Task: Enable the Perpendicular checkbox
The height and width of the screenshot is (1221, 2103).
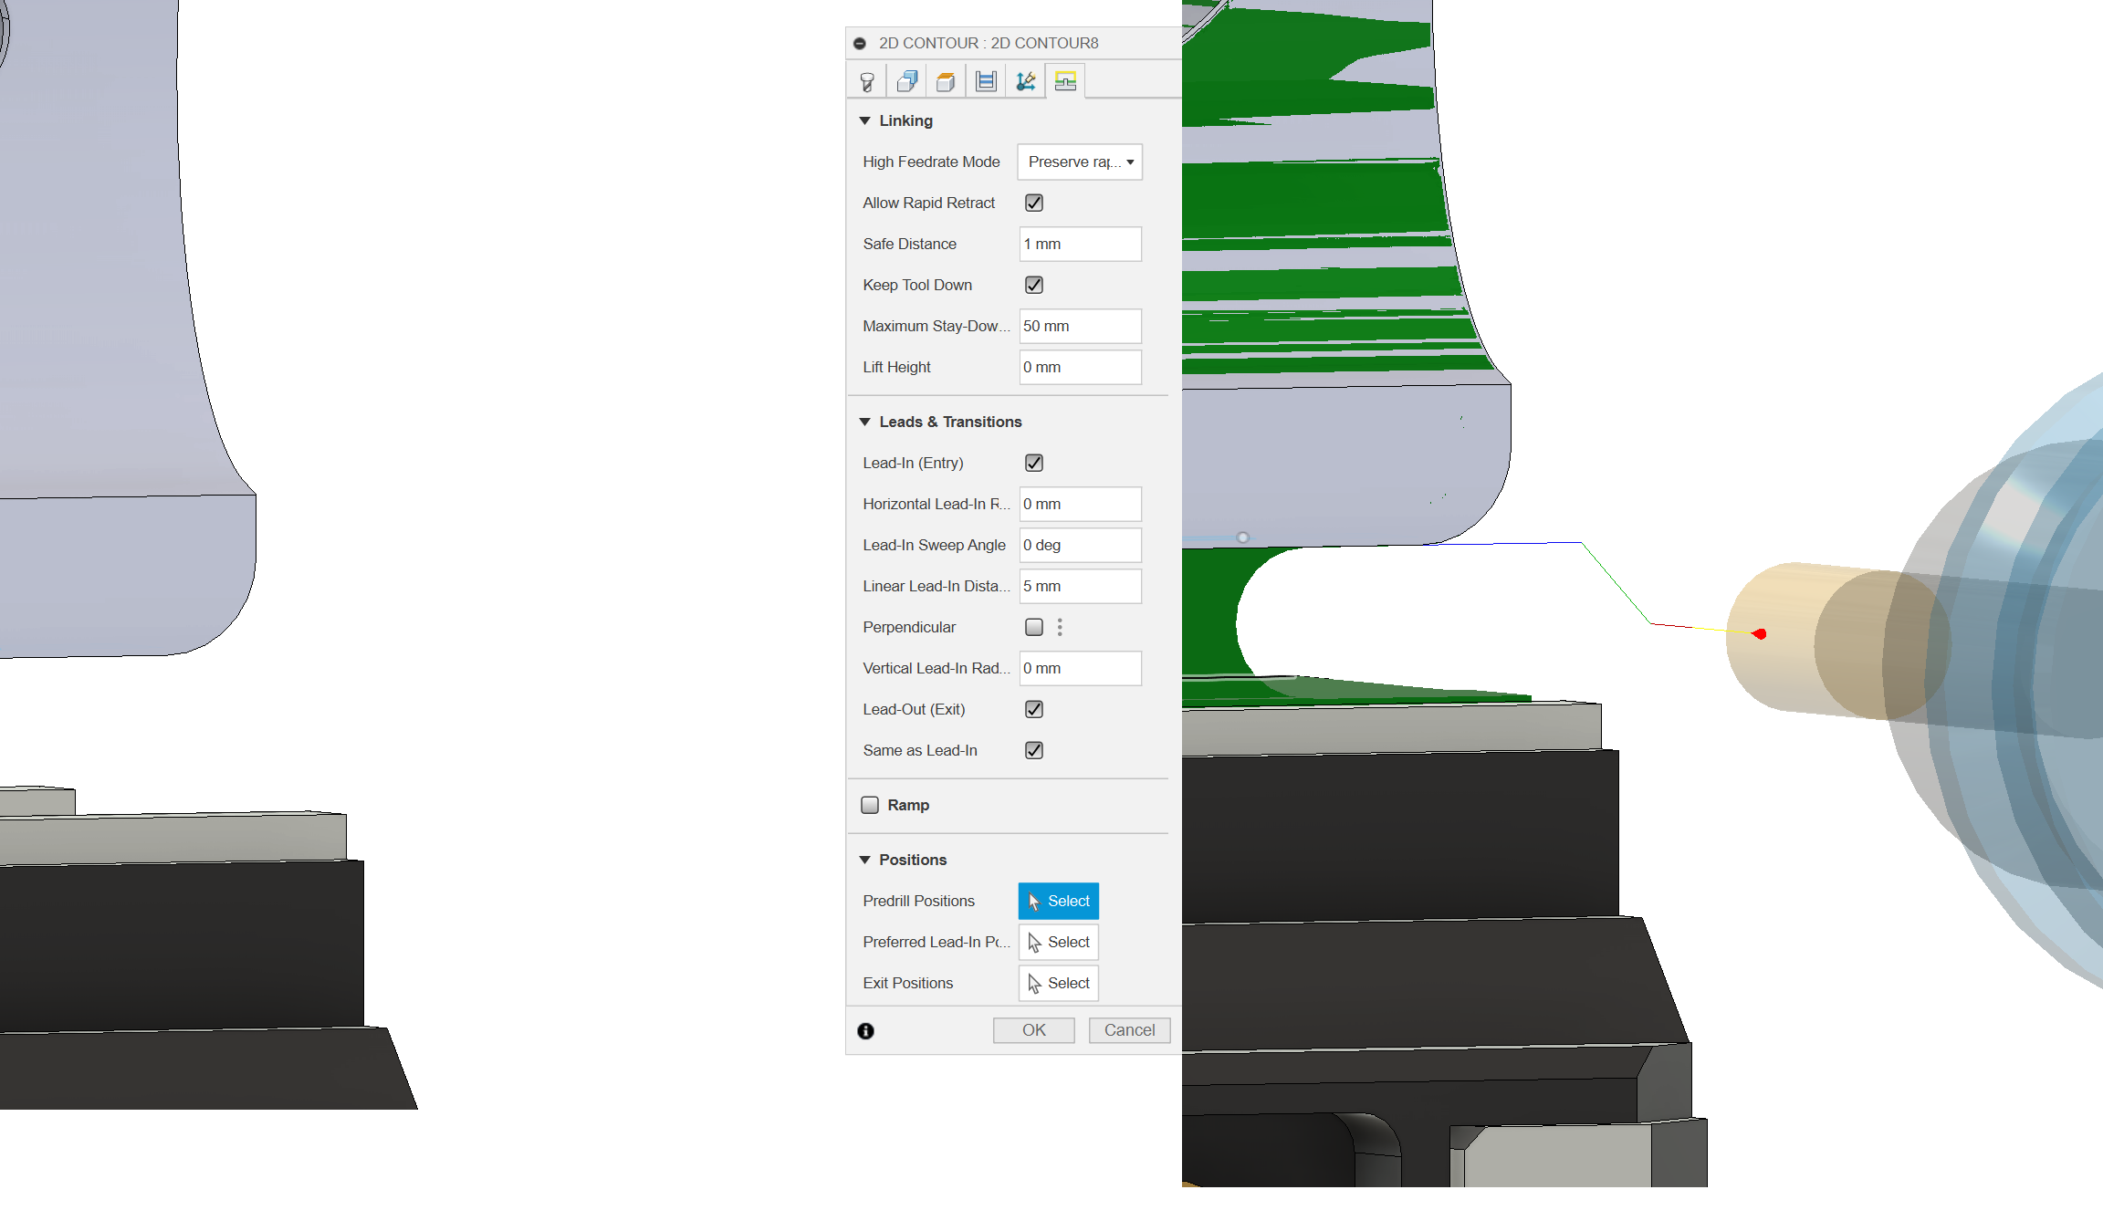Action: pos(1033,627)
